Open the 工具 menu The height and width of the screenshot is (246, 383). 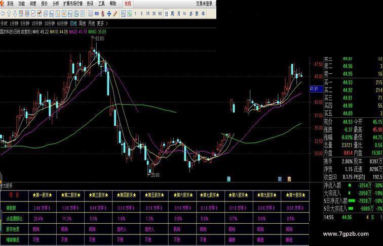(x=101, y=4)
